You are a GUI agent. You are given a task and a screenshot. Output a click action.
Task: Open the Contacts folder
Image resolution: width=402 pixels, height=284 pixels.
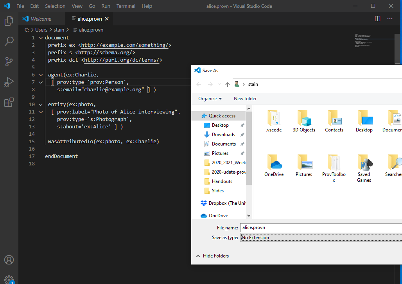click(x=334, y=121)
